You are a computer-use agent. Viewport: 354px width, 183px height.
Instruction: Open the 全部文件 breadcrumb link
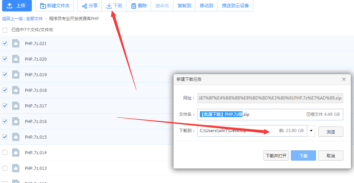click(x=34, y=19)
